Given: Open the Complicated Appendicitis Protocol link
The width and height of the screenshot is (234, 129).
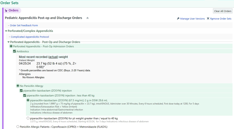Looking at the screenshot, I should click(x=30, y=37).
